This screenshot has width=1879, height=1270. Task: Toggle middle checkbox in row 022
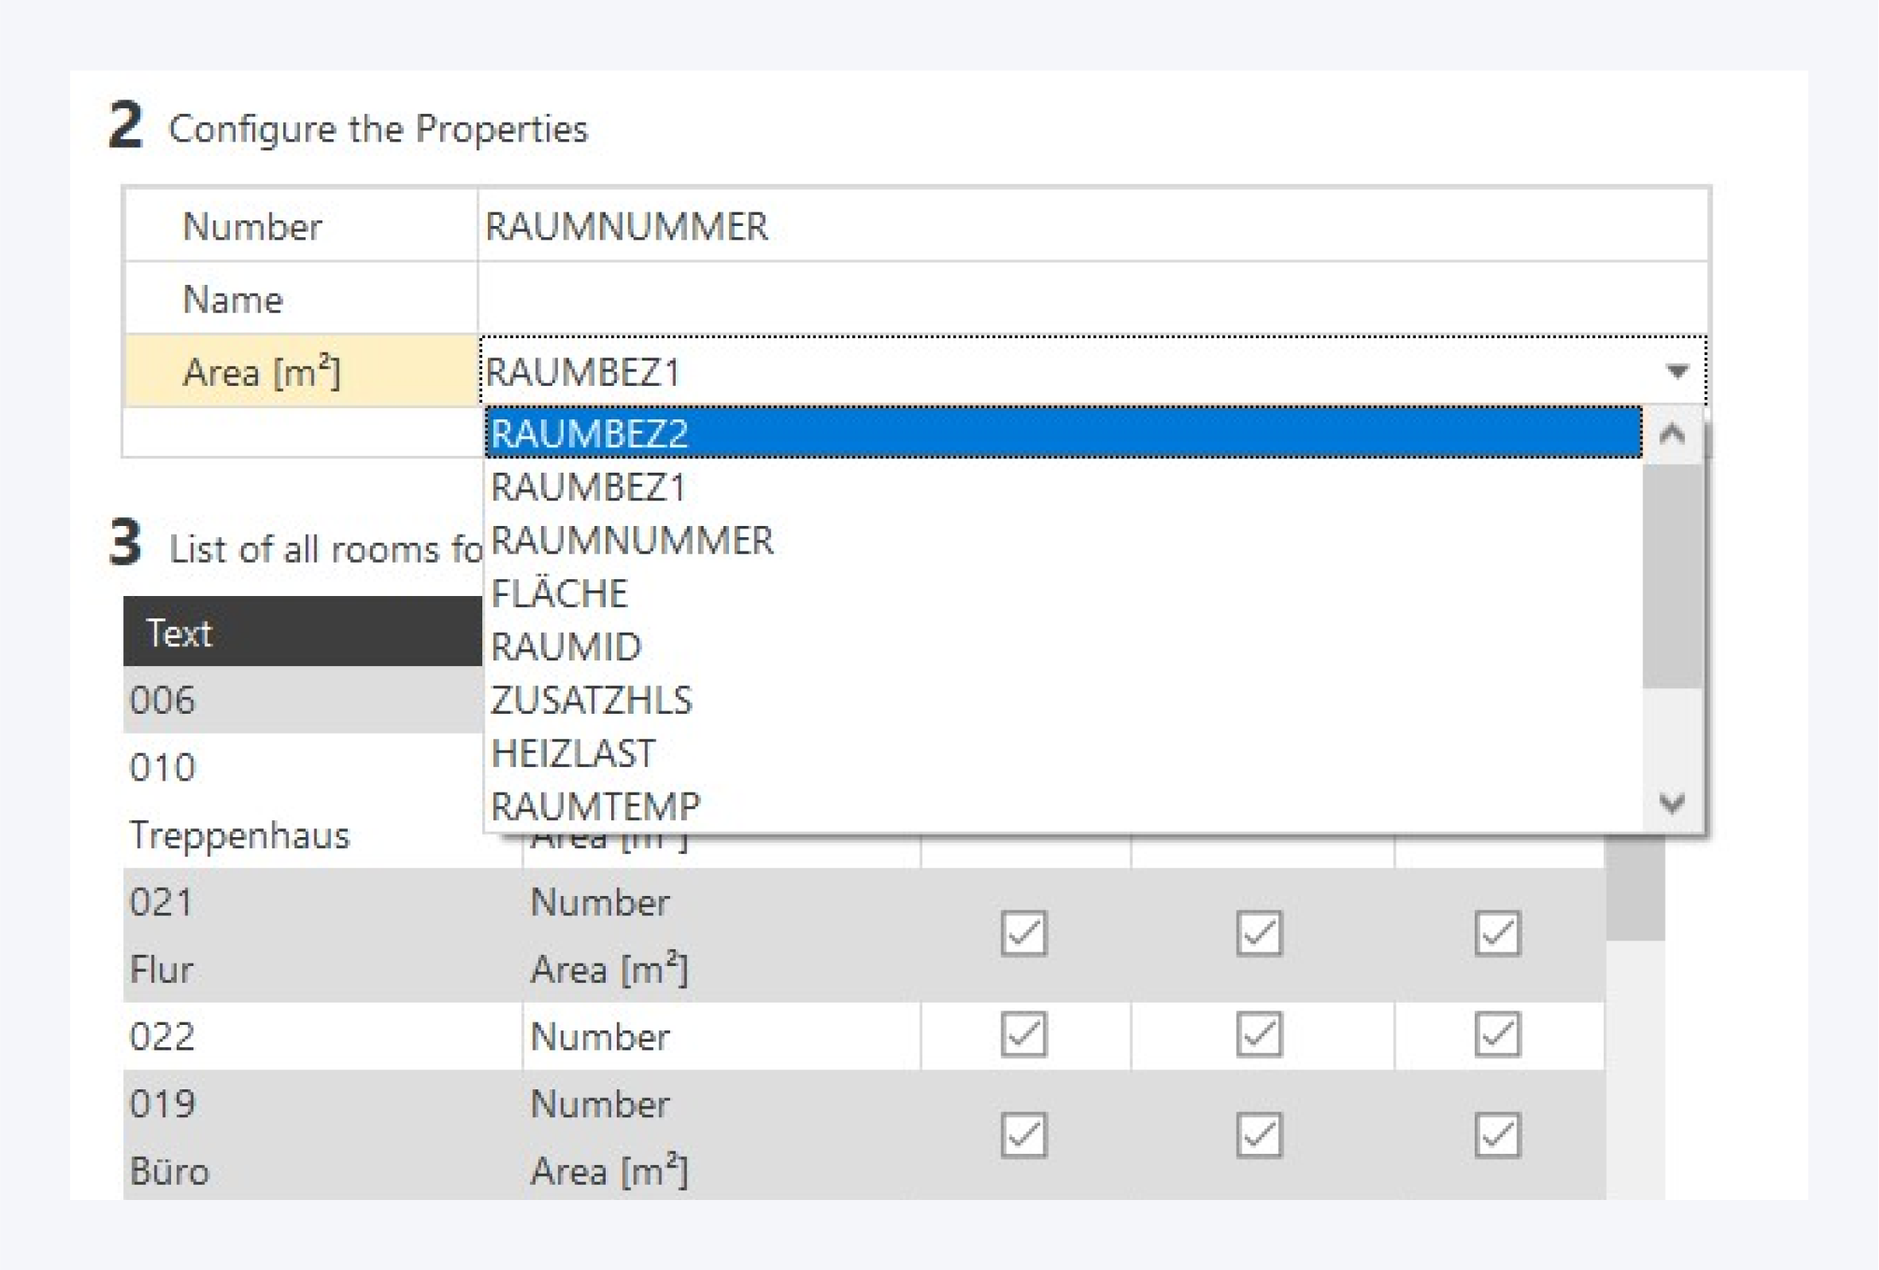point(1259,1034)
